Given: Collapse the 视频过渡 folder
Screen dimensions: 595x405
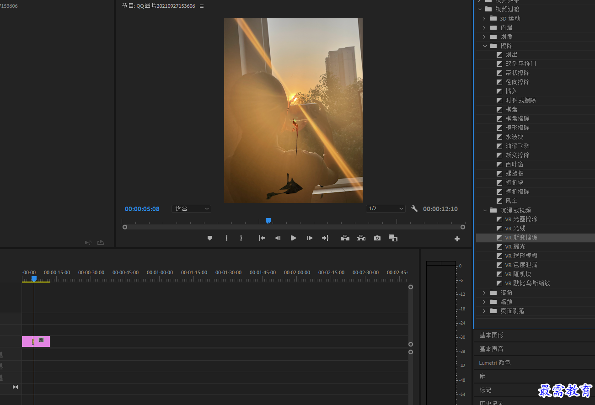Looking at the screenshot, I should click(480, 9).
